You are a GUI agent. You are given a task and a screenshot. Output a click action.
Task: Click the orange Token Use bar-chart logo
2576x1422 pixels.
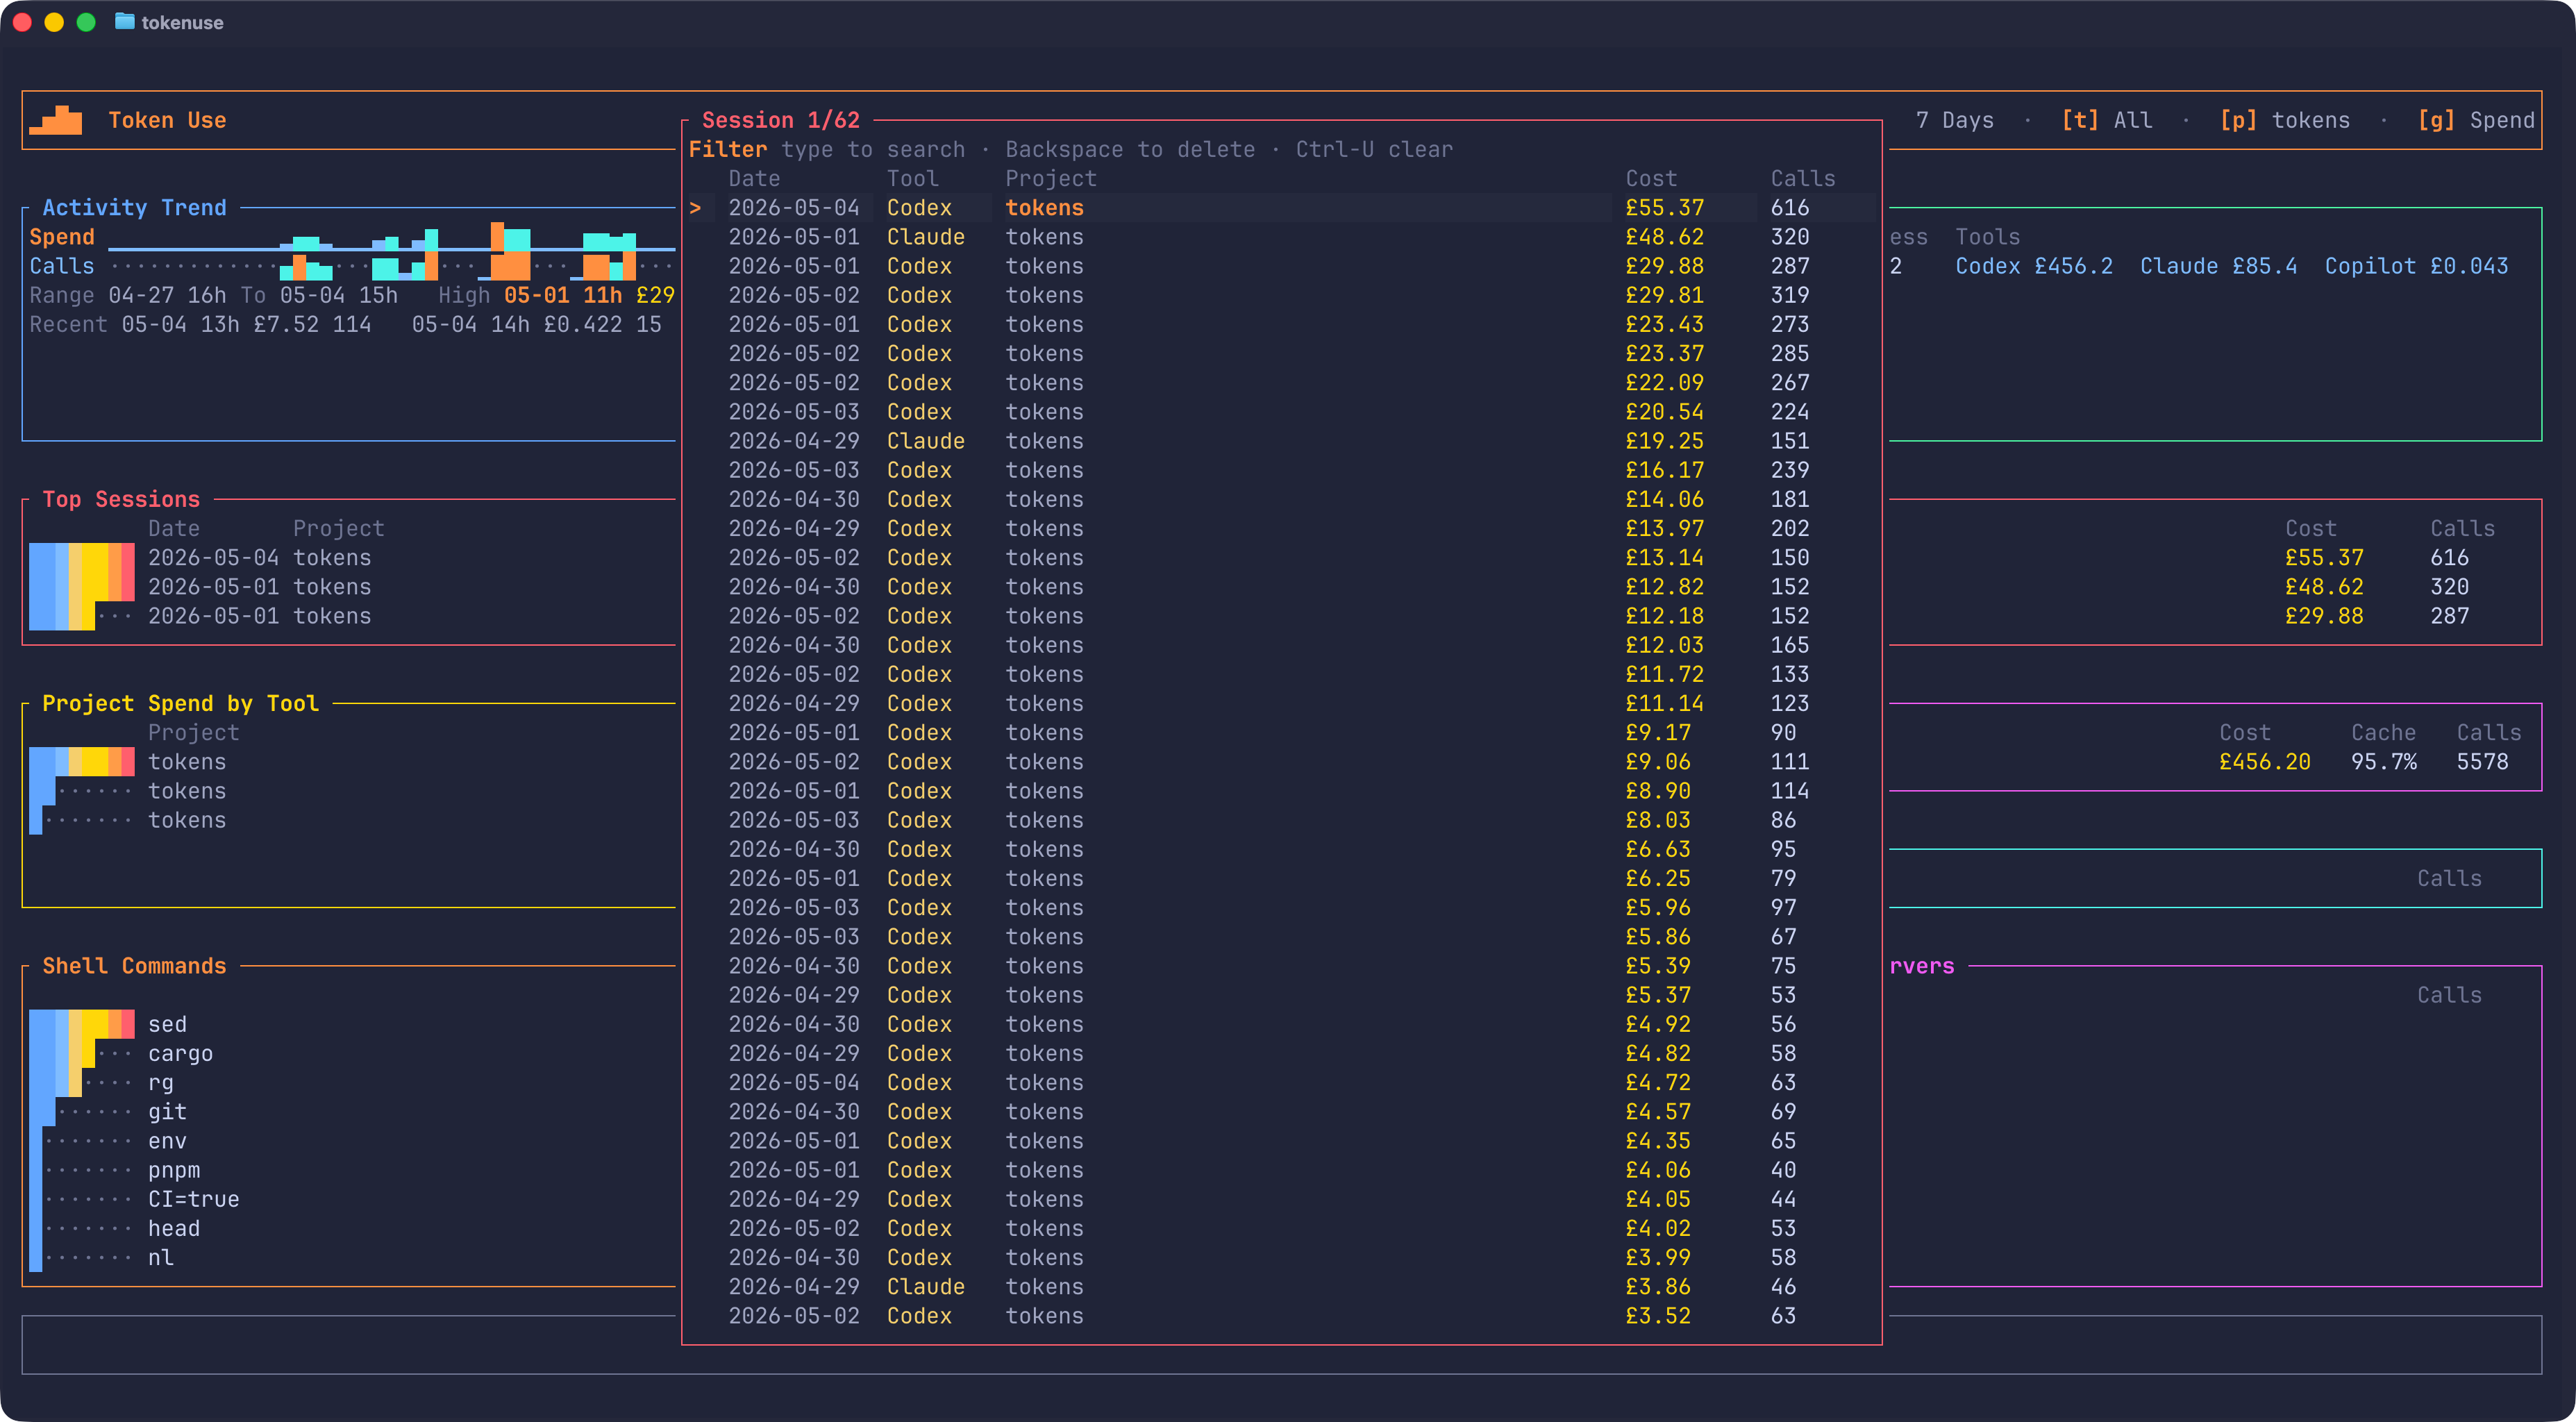point(56,120)
